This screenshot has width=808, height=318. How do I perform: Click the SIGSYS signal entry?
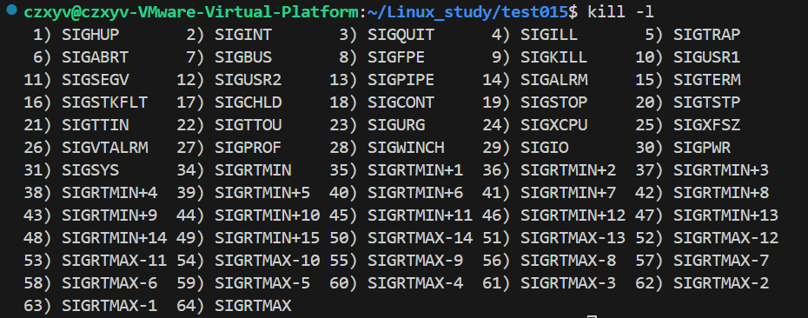[x=90, y=170]
